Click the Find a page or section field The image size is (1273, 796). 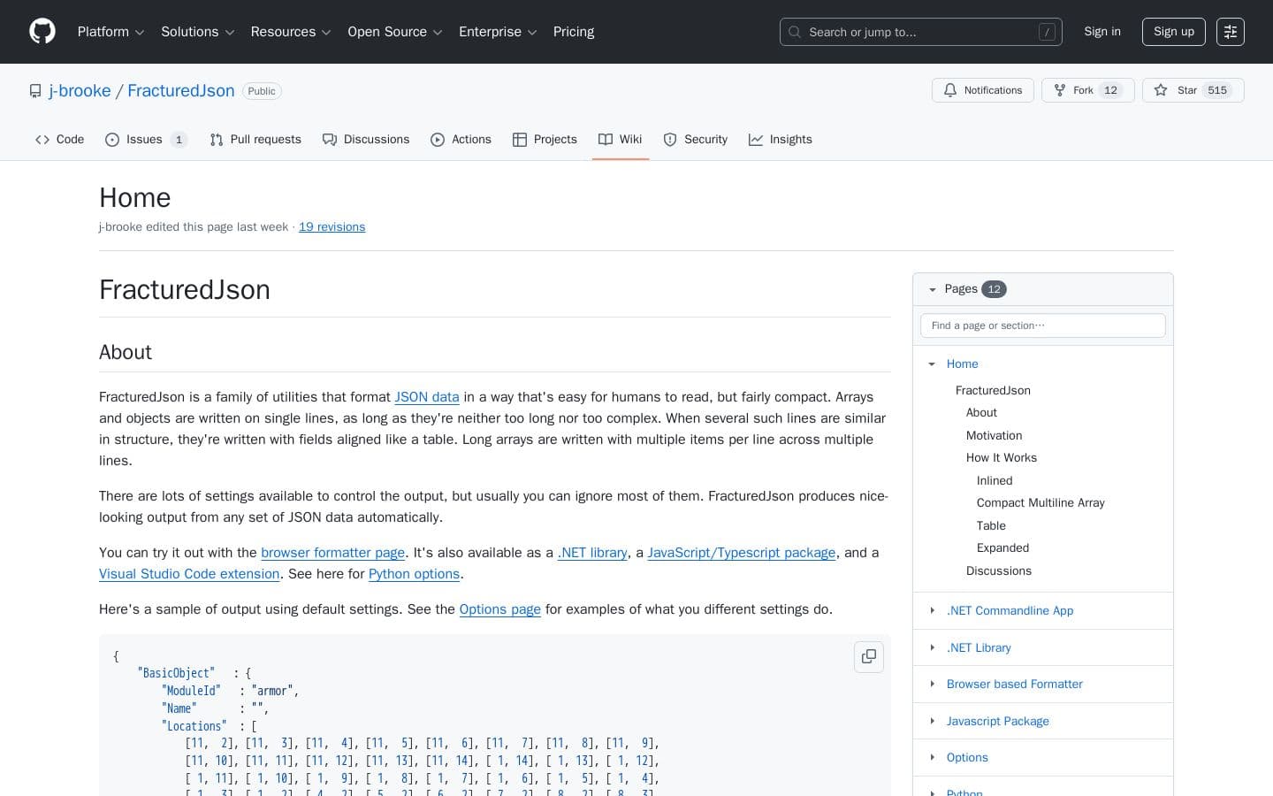pyautogui.click(x=1043, y=325)
